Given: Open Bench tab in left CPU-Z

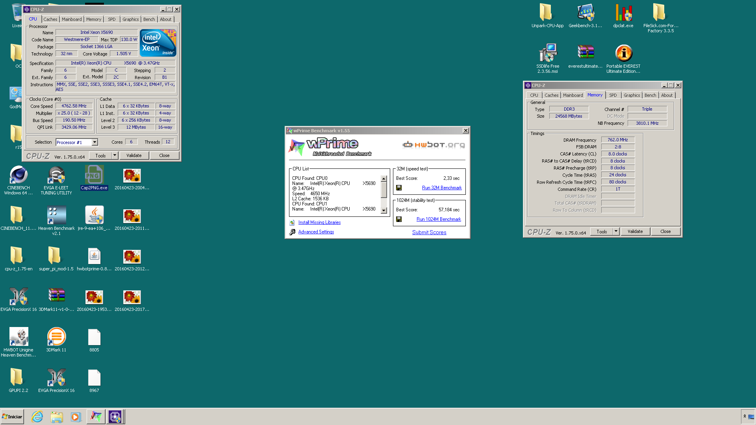Looking at the screenshot, I should 149,19.
